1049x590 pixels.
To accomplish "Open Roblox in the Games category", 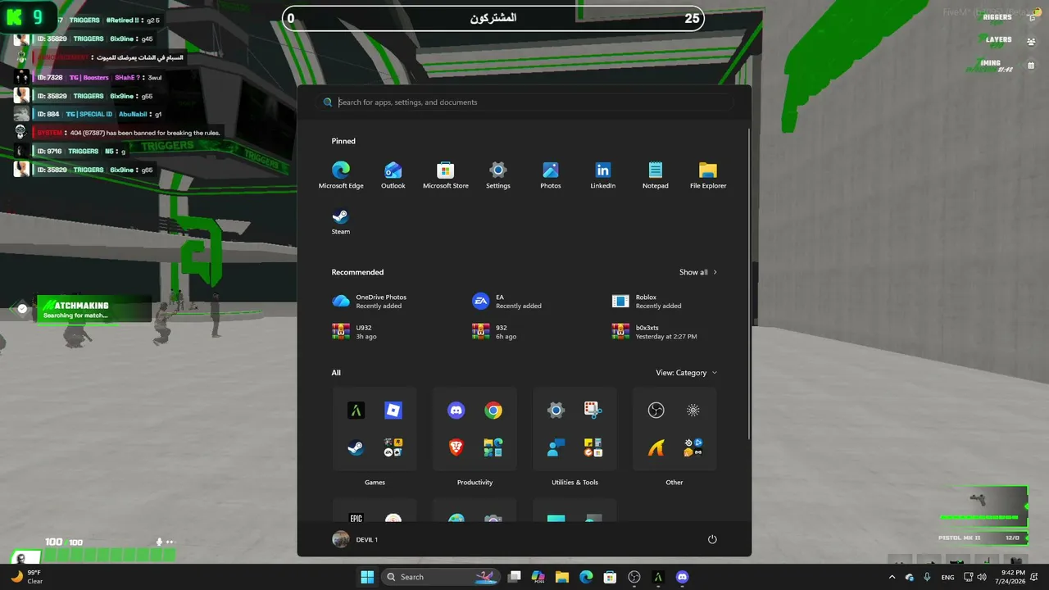I will click(x=393, y=411).
